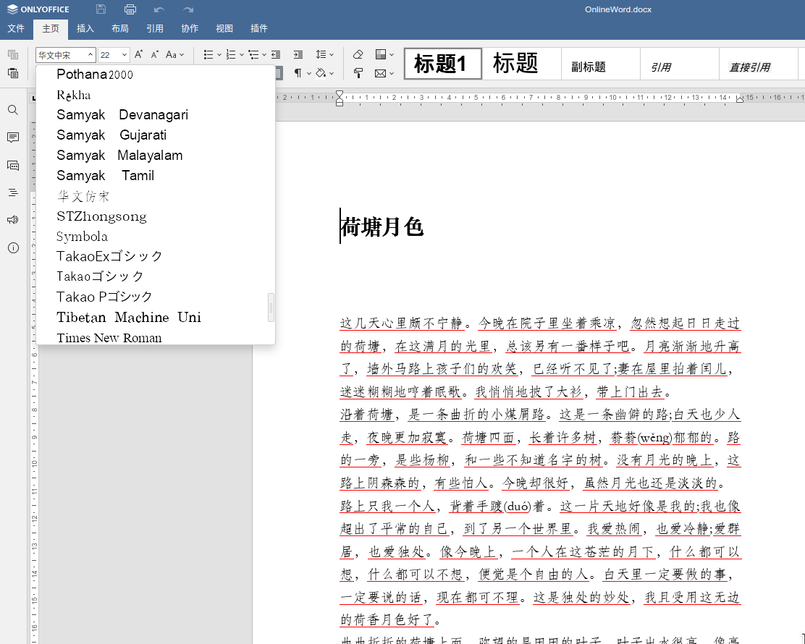Click the Print icon in the top bar
The width and height of the screenshot is (805, 644).
coord(130,9)
